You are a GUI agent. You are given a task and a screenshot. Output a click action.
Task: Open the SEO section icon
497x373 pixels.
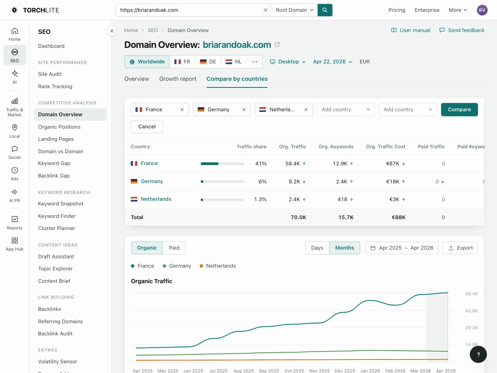[15, 55]
